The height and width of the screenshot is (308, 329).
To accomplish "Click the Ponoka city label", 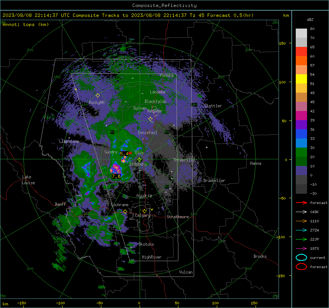I will coord(167,75).
